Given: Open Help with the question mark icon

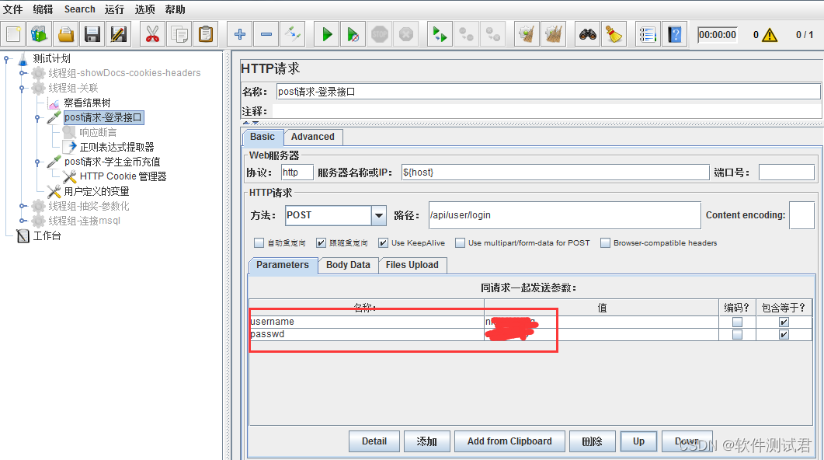Looking at the screenshot, I should coord(675,35).
